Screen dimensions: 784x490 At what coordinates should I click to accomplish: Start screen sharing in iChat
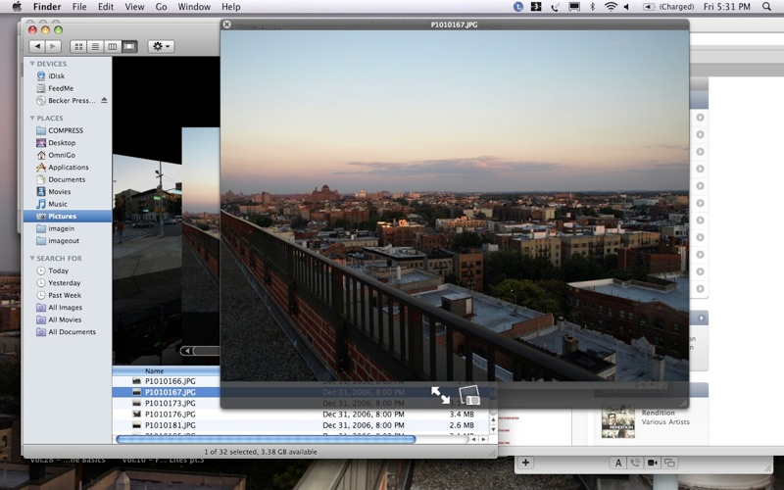click(669, 463)
